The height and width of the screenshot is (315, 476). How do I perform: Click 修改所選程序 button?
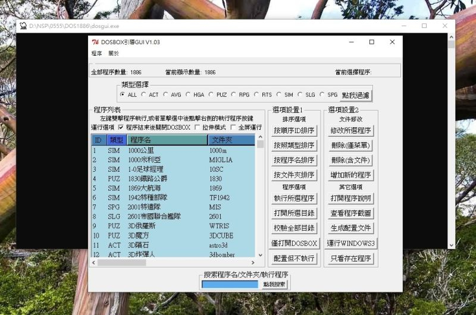350,131
